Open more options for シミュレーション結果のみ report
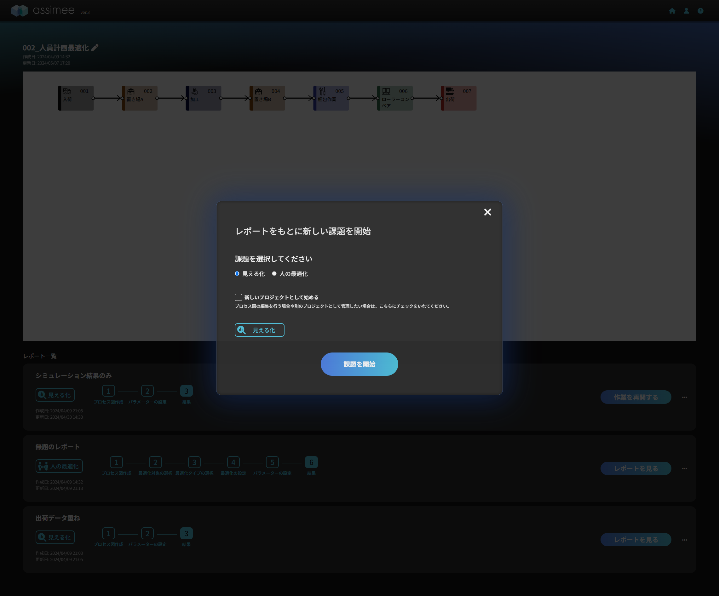The width and height of the screenshot is (719, 596). tap(684, 397)
